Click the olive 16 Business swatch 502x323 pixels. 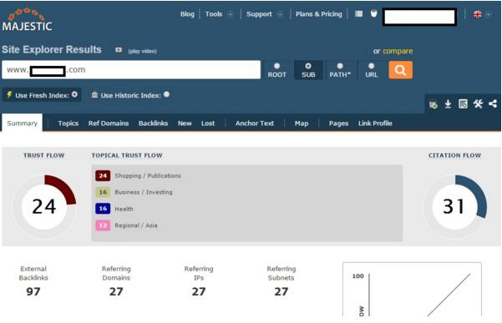(x=103, y=192)
